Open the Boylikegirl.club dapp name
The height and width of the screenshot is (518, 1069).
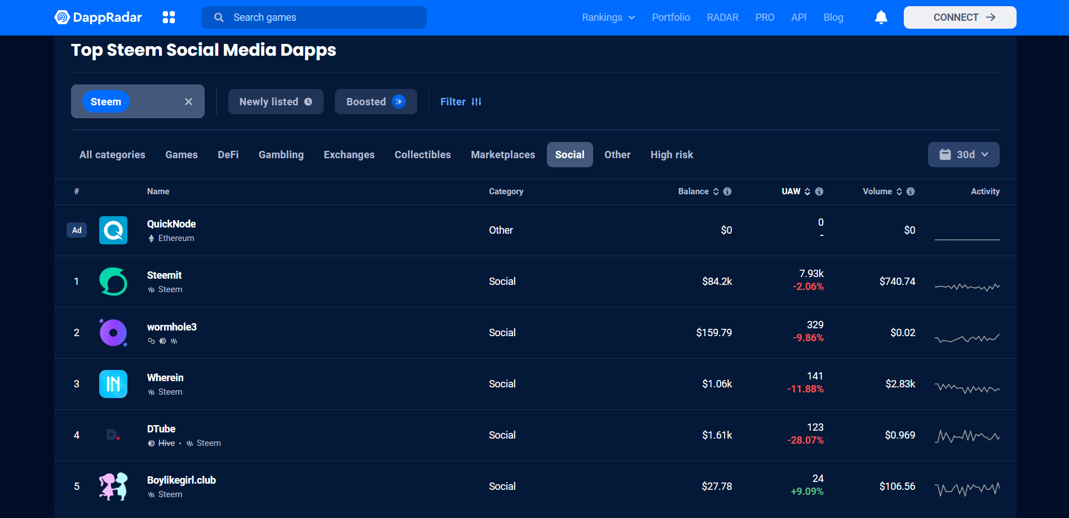tap(182, 480)
